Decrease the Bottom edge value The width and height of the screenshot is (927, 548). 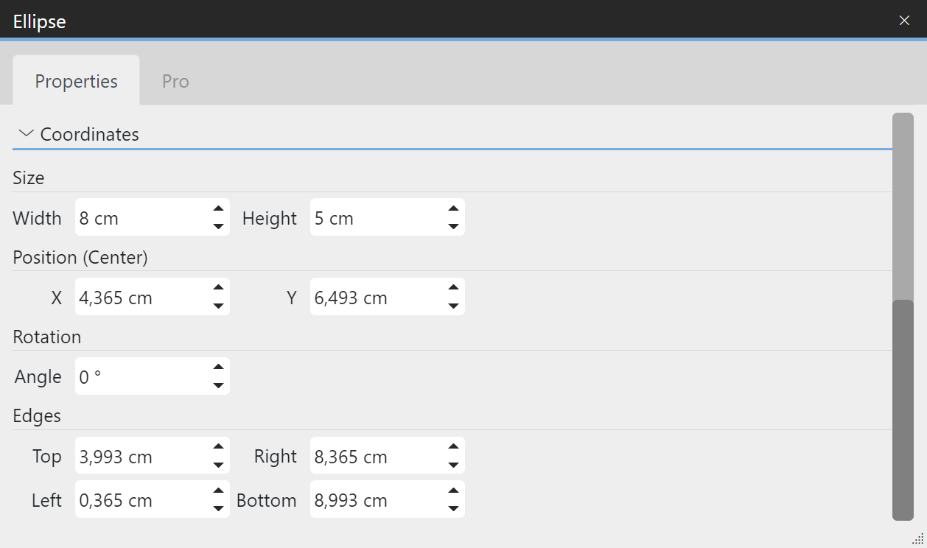click(453, 508)
